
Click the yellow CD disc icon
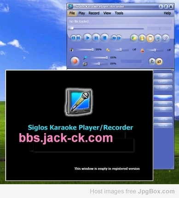click(142, 38)
